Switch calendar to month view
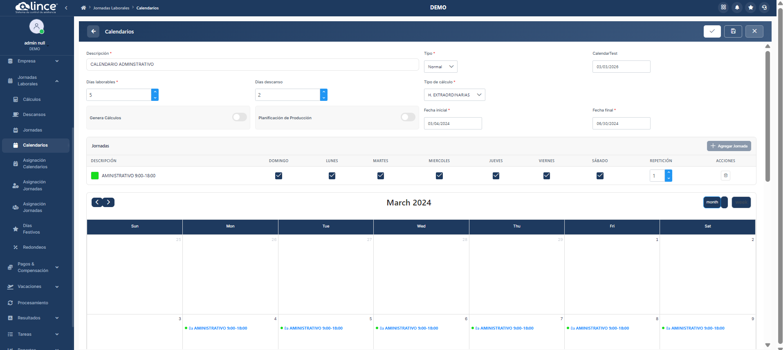This screenshot has width=783, height=350. [x=712, y=202]
